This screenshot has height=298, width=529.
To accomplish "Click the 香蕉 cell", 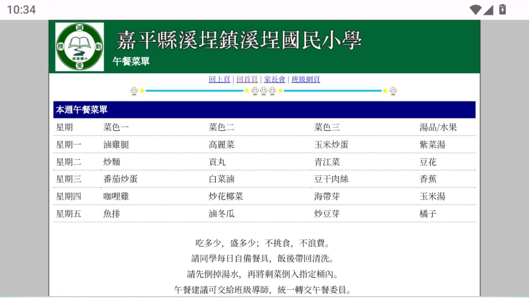I will click(428, 179).
